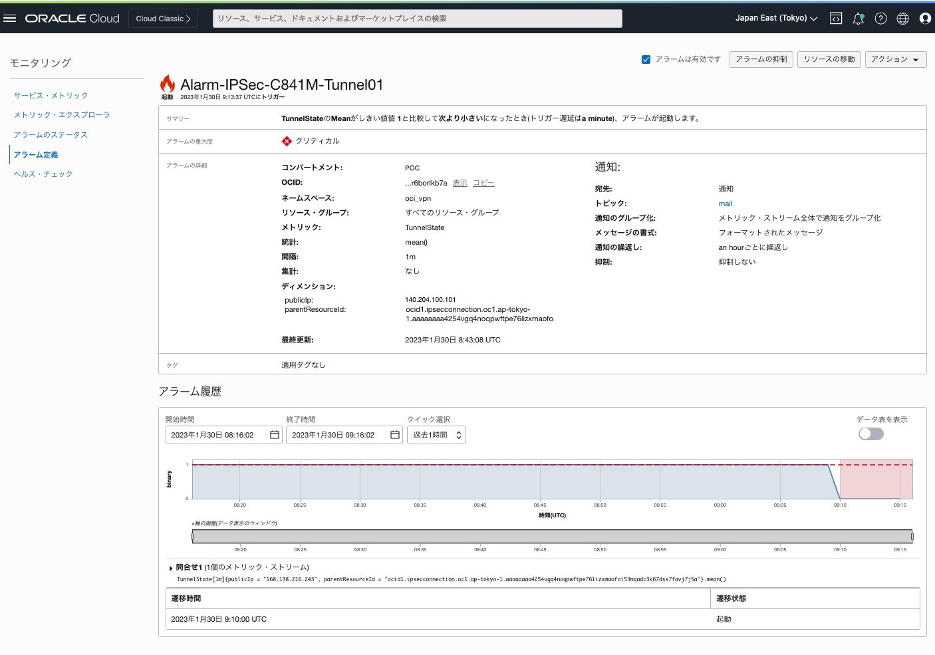Click the TunnelState metric value
This screenshot has width=935, height=655.
coord(424,227)
